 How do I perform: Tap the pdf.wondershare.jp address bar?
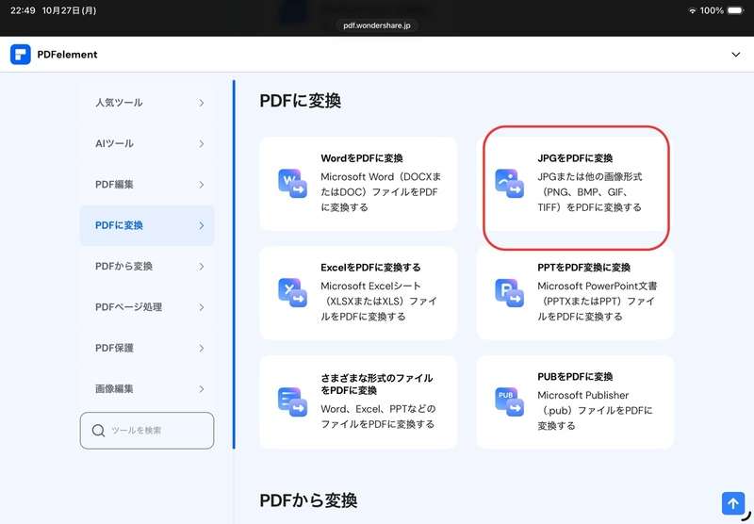377,25
